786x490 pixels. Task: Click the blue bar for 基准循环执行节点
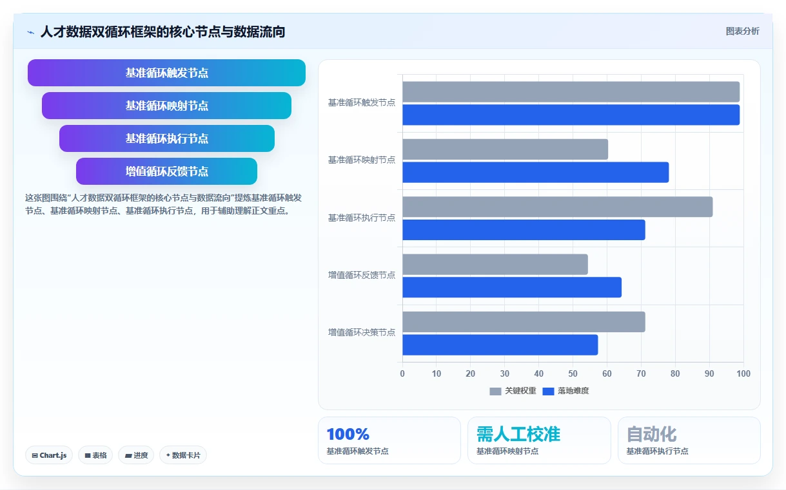524,230
